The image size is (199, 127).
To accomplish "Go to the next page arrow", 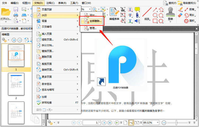I will pos(104,123).
